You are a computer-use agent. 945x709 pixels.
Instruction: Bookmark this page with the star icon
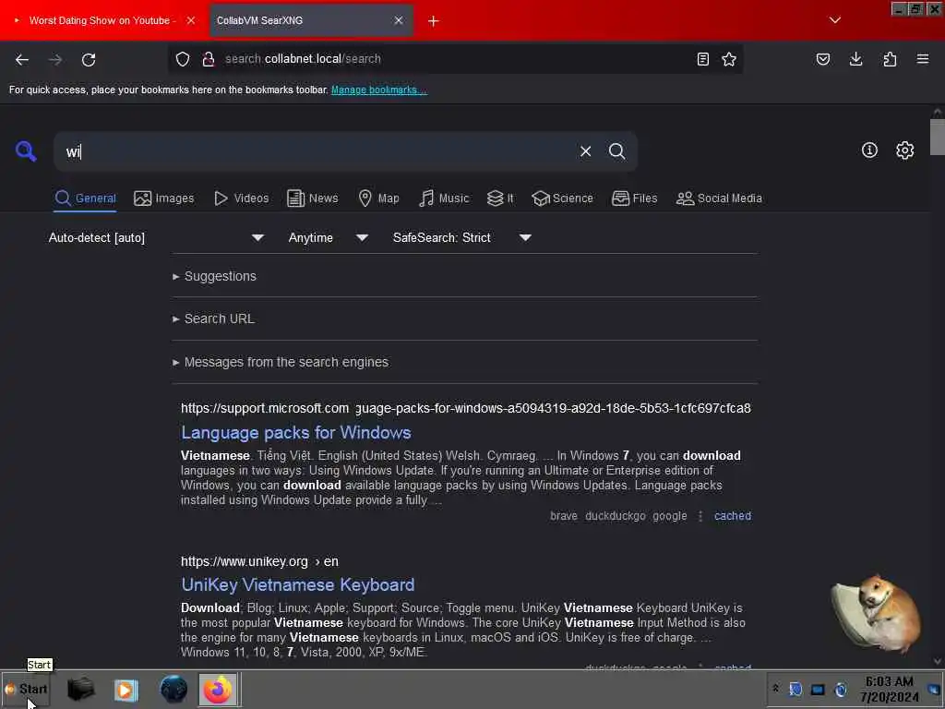point(729,59)
